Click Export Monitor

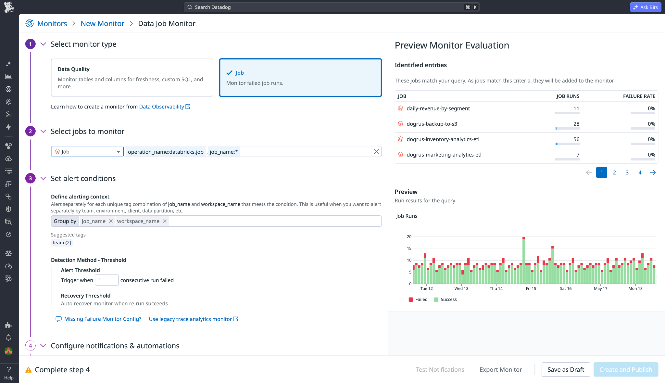501,370
